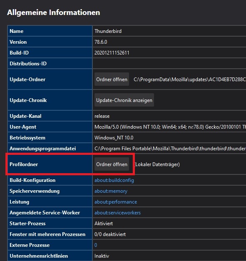The width and height of the screenshot is (246, 261).
Task: Select the Inaktiv policy value
Action: [102, 256]
